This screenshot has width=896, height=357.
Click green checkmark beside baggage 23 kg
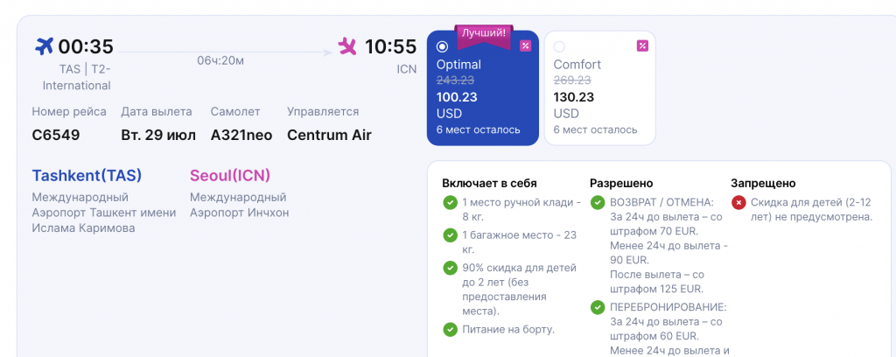tap(451, 234)
